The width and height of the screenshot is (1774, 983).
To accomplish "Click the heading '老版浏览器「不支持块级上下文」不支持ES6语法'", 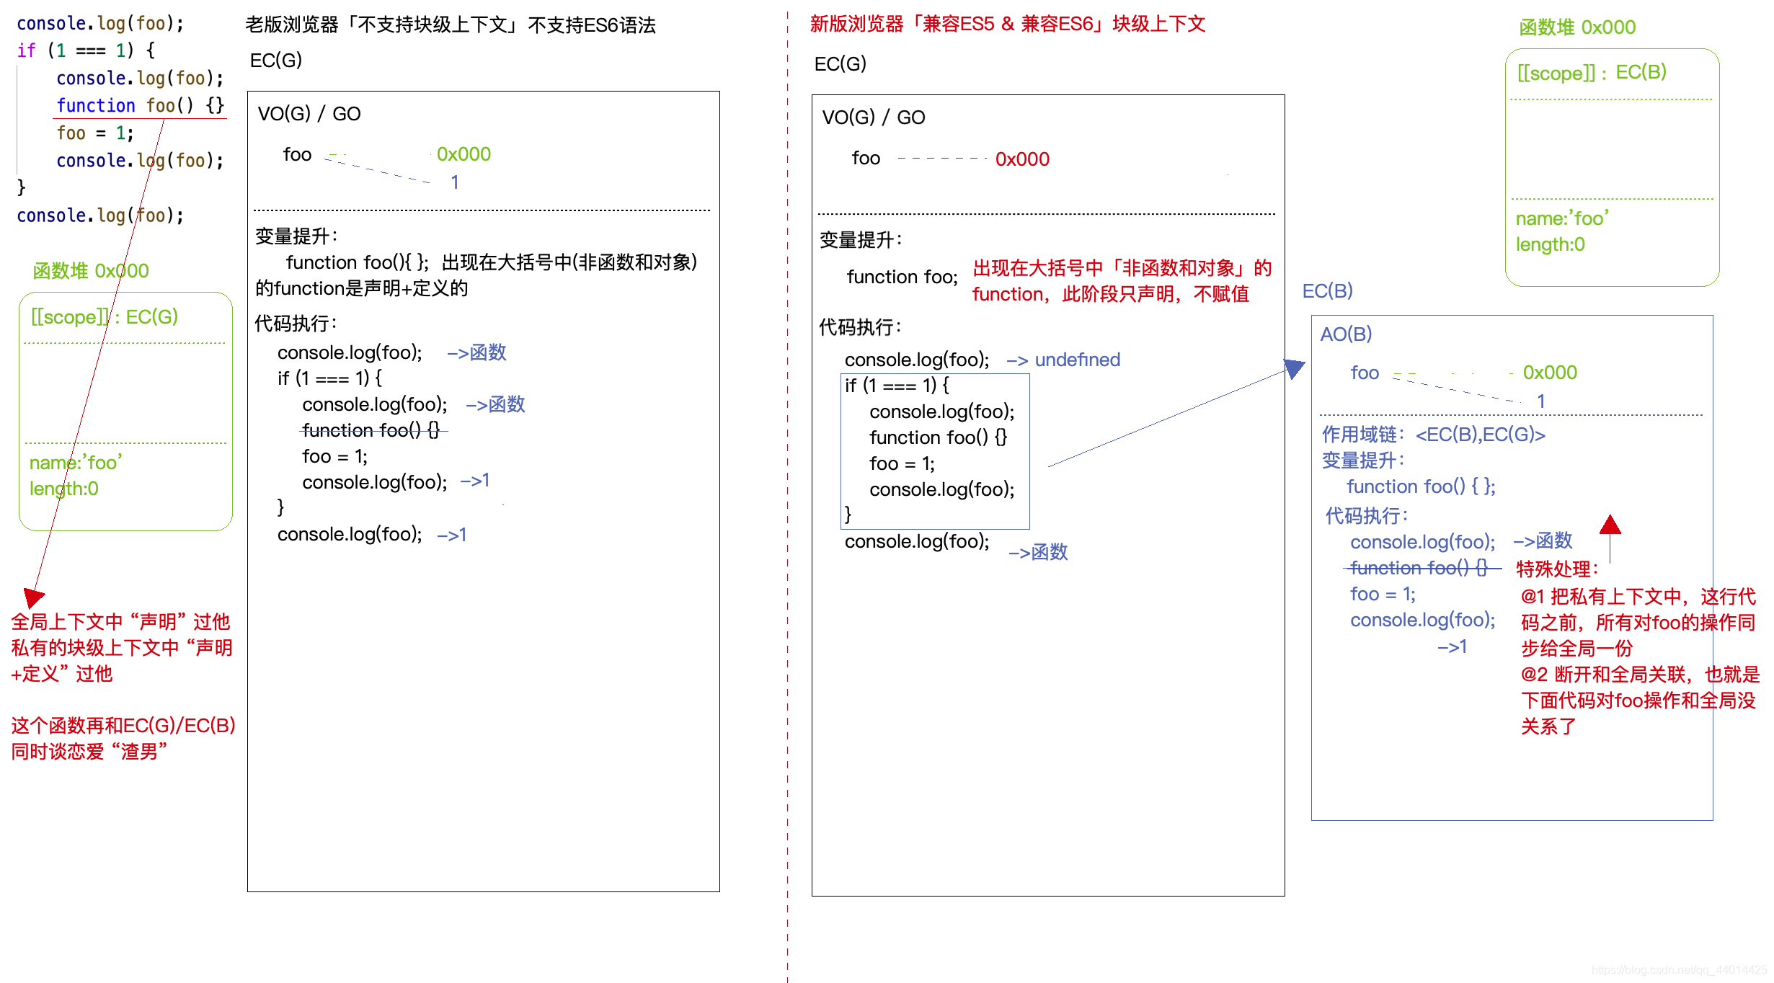I will (x=451, y=25).
